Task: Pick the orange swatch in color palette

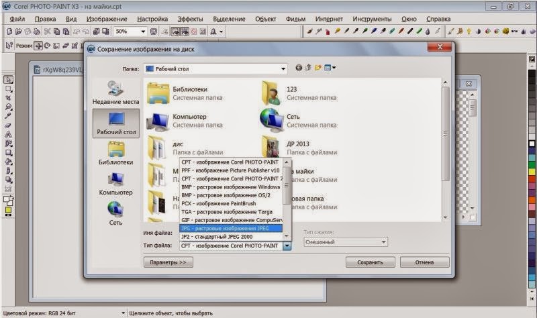Action: pyautogui.click(x=532, y=199)
